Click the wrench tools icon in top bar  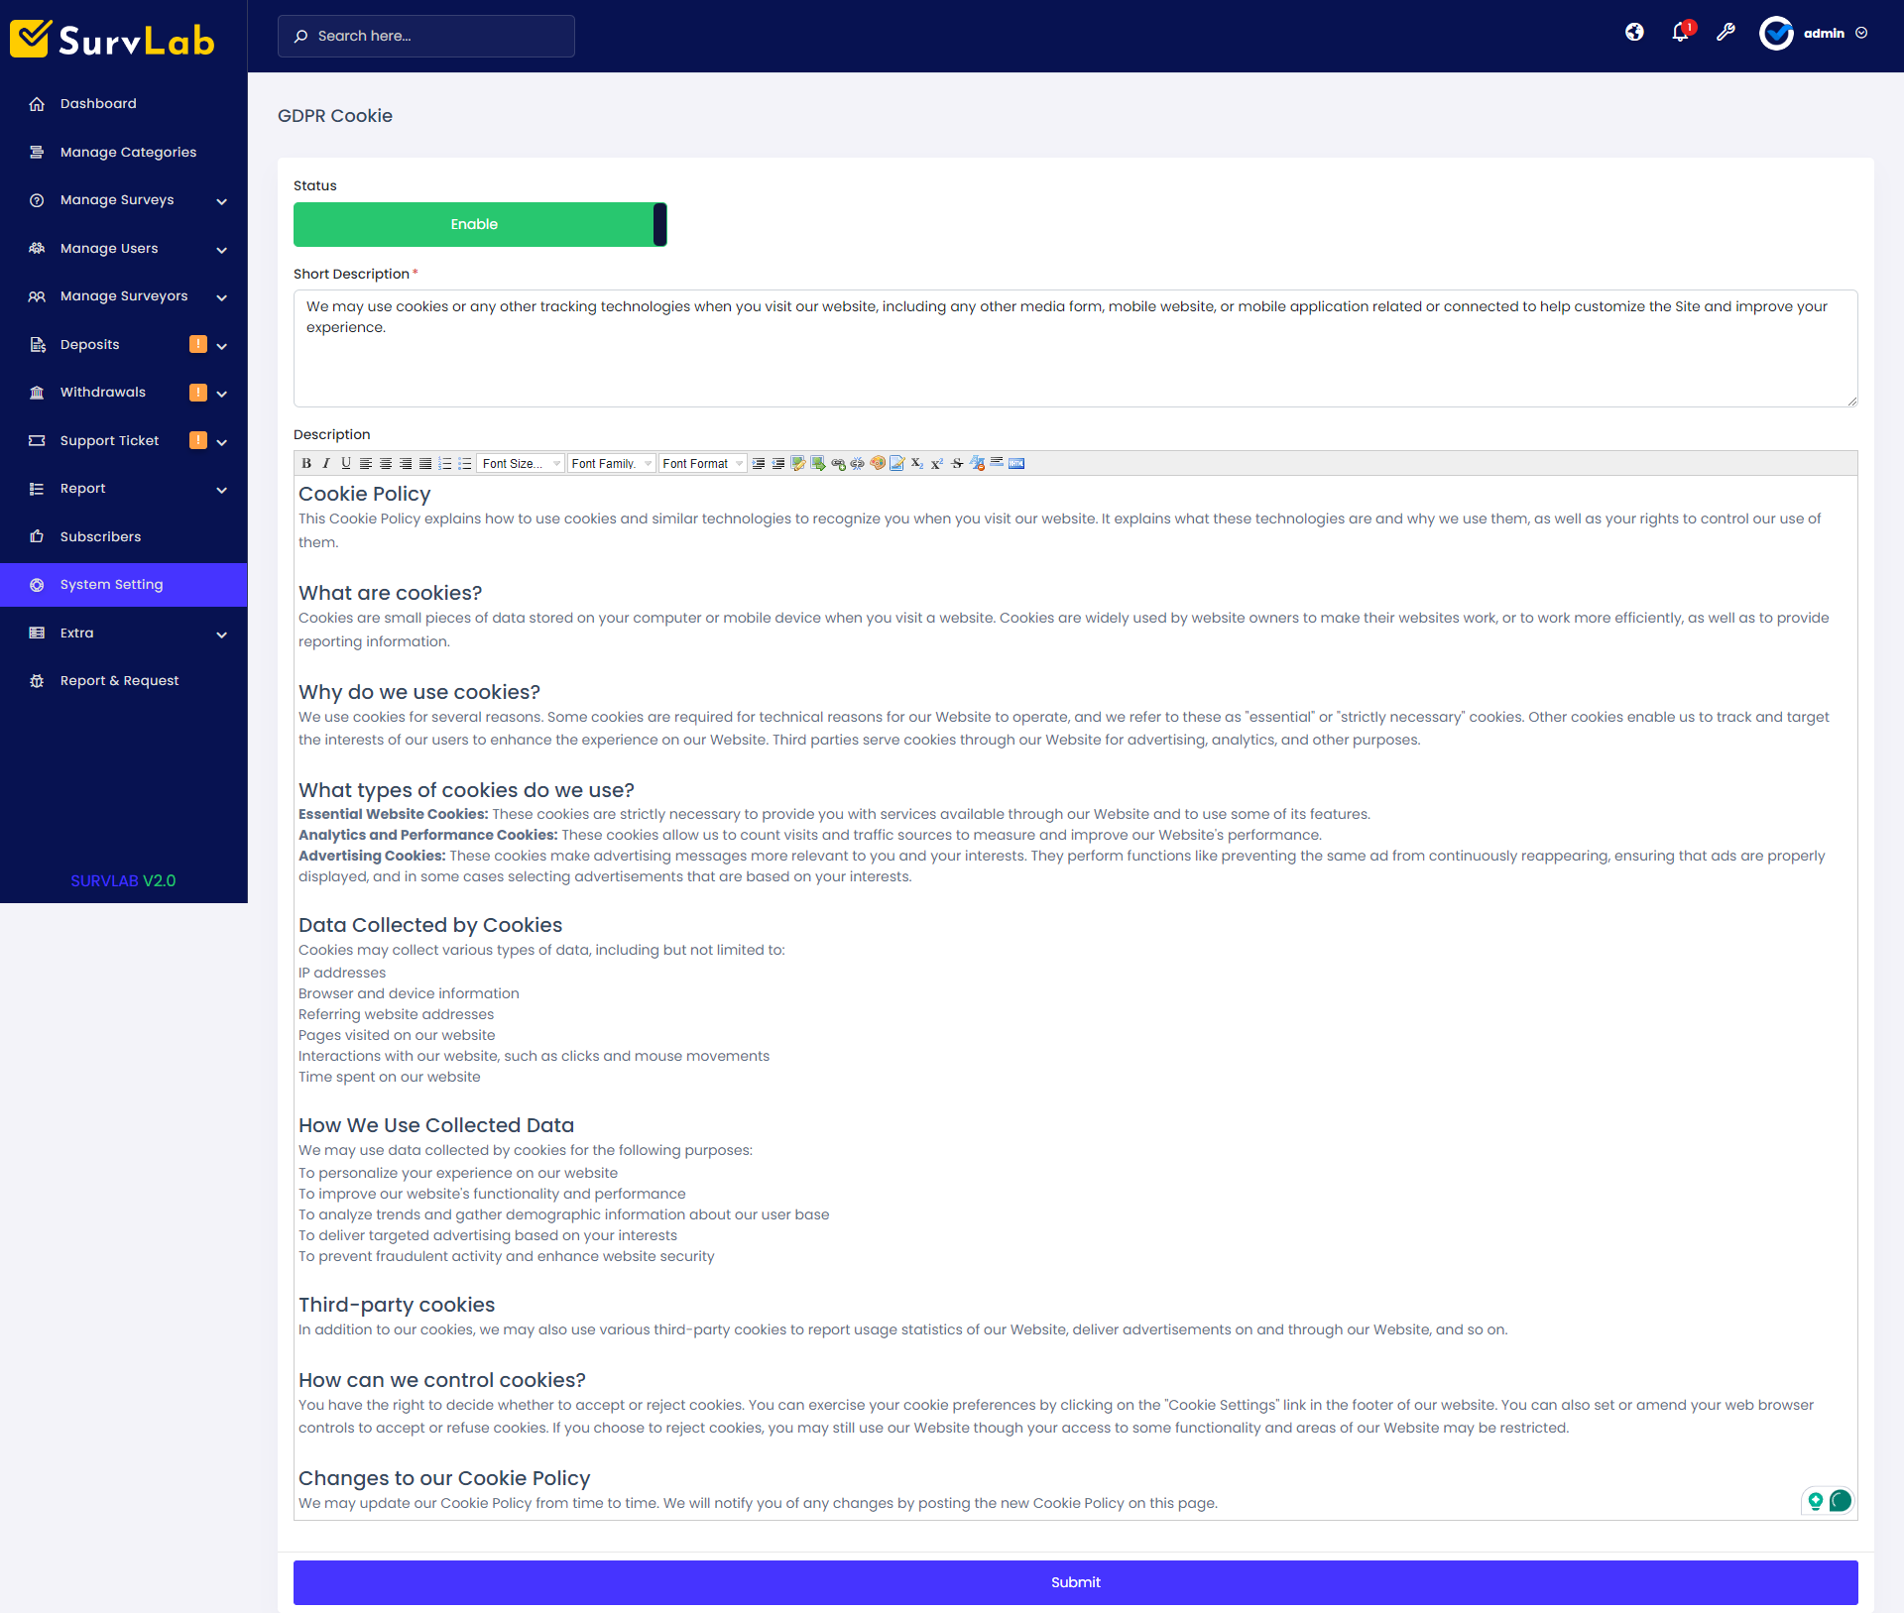pos(1725,33)
